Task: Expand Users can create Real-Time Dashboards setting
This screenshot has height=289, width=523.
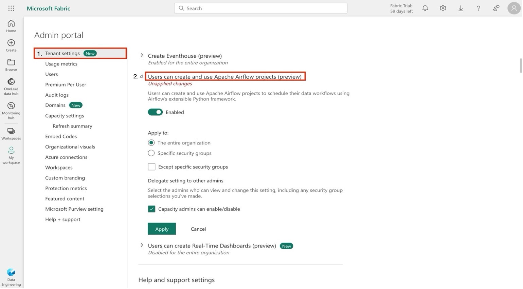Action: click(x=142, y=246)
